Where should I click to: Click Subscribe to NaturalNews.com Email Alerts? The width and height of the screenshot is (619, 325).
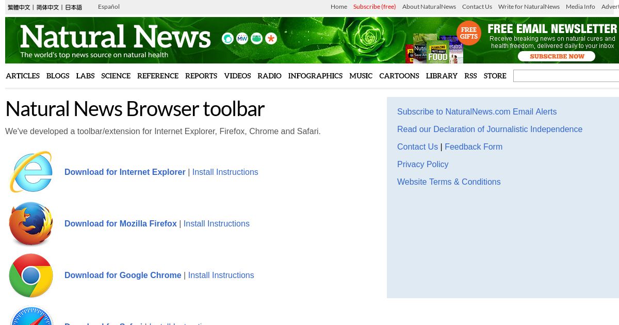[477, 111]
